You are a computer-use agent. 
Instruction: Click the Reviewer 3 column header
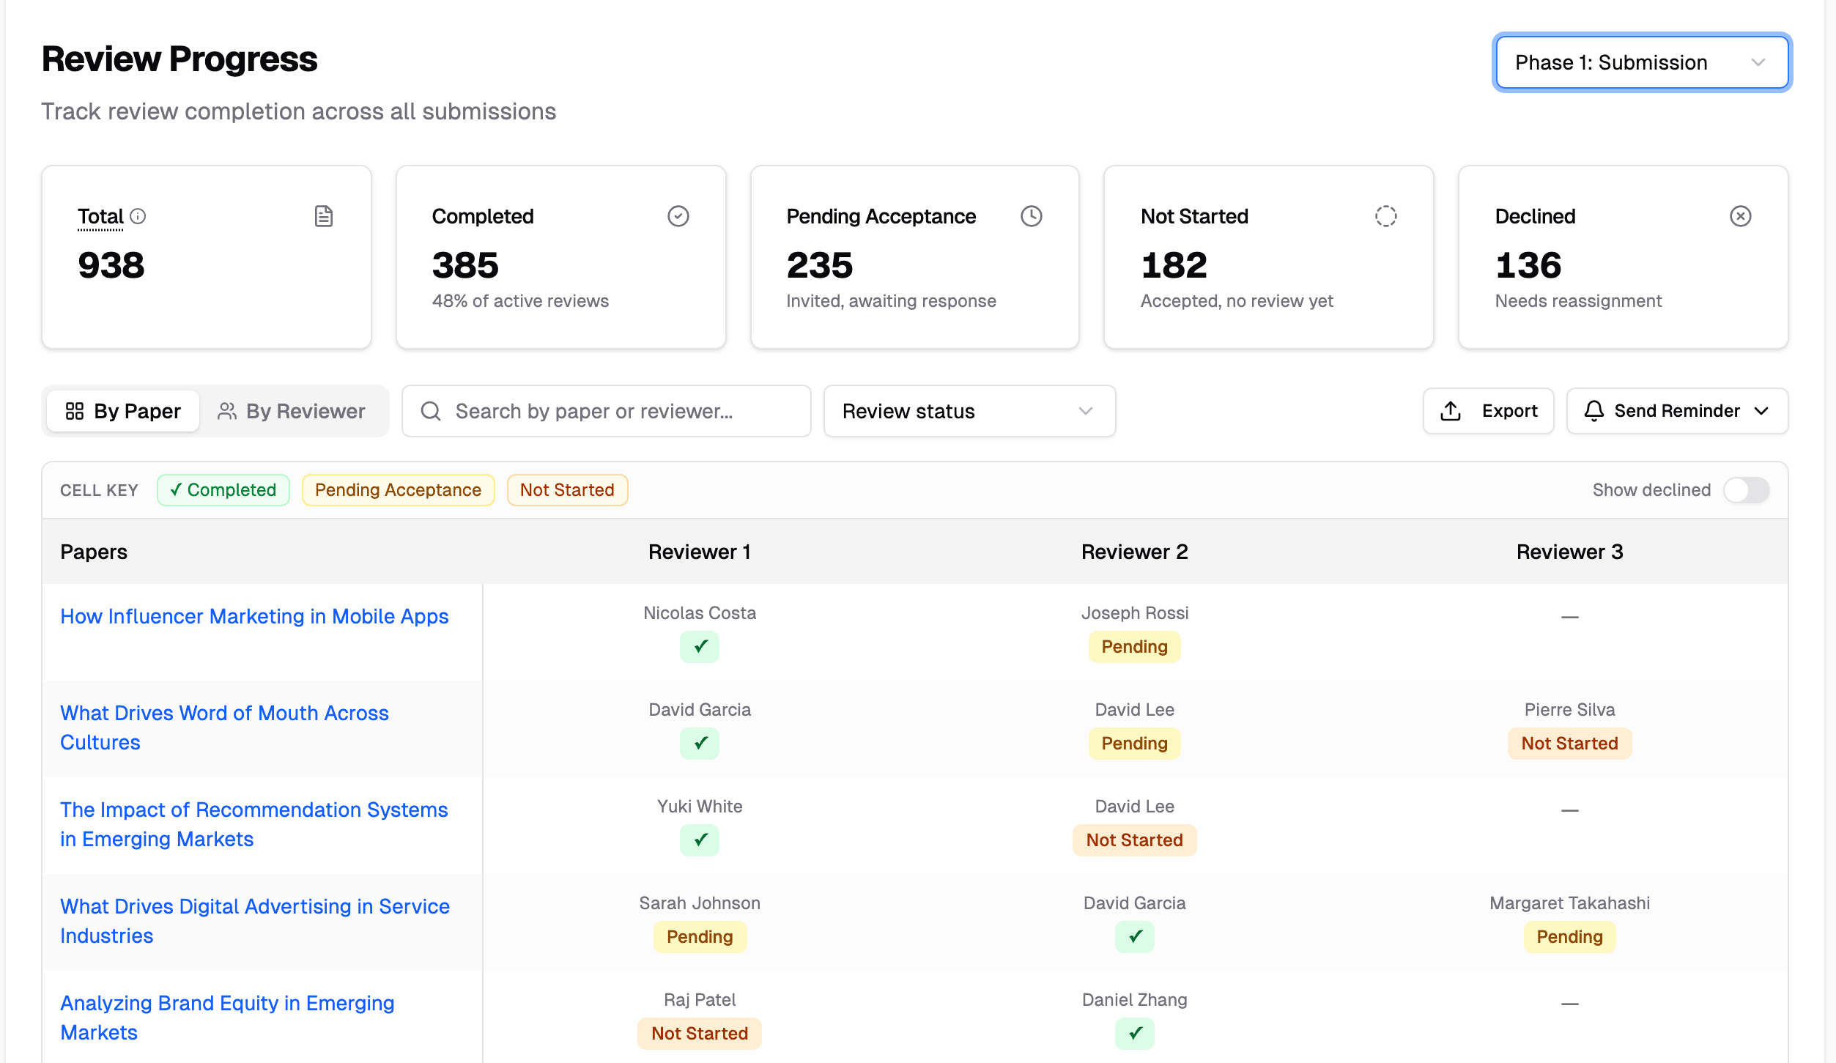coord(1570,552)
